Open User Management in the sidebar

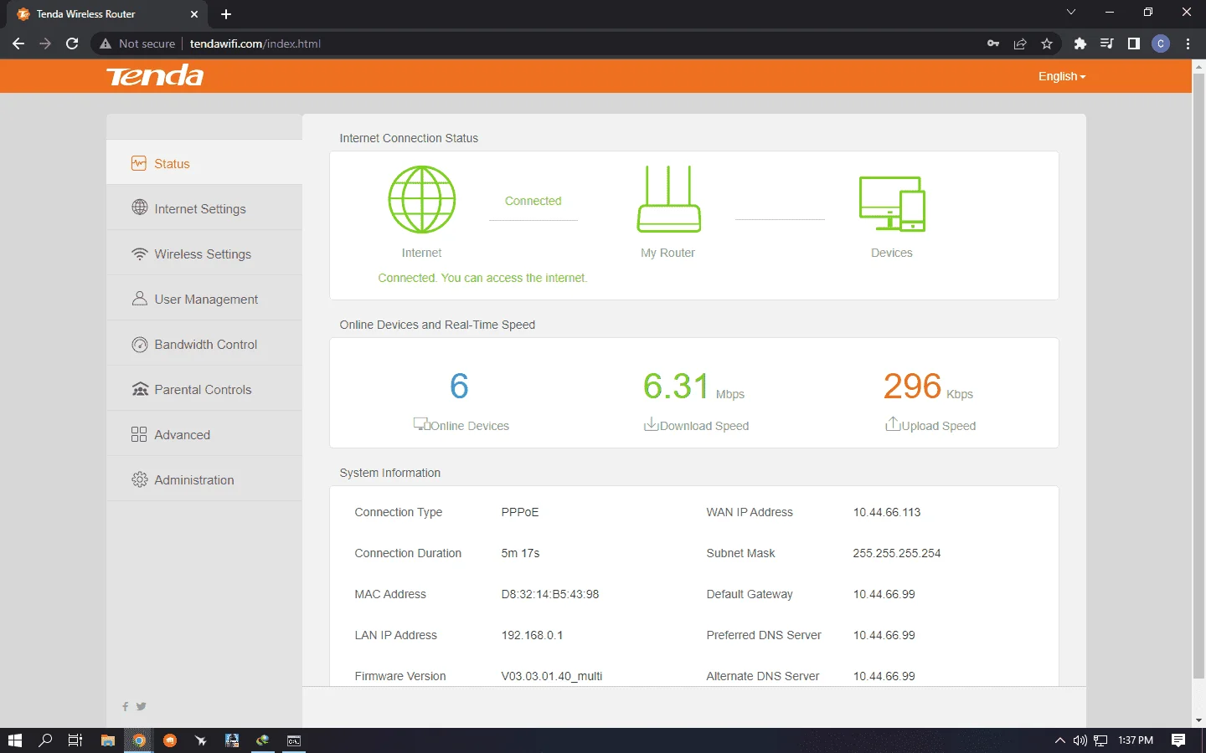coord(204,298)
